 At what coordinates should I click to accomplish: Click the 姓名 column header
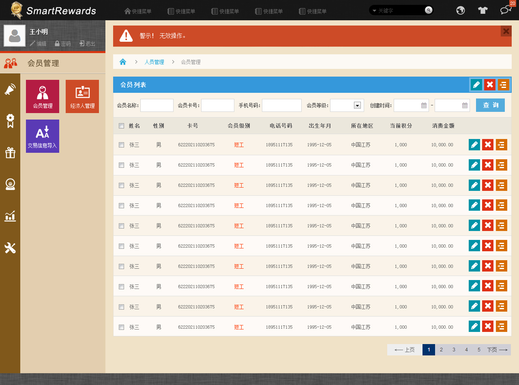135,126
